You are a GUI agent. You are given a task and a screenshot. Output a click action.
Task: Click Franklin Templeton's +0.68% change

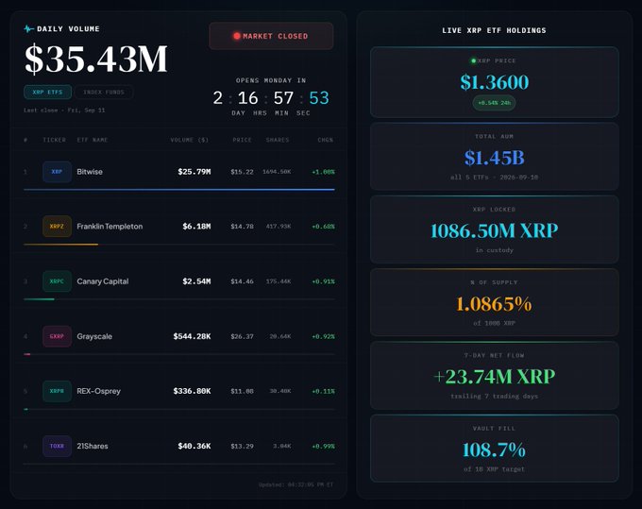pyautogui.click(x=323, y=227)
